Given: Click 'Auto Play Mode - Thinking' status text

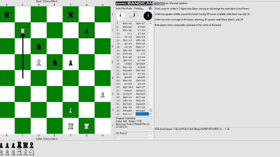Looking at the screenshot, I should pos(130,8).
